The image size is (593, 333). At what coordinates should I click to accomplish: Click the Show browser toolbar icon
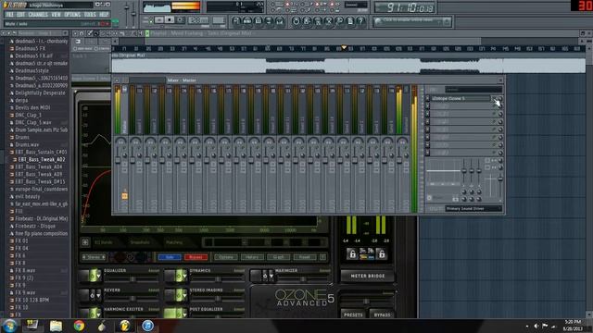click(269, 21)
